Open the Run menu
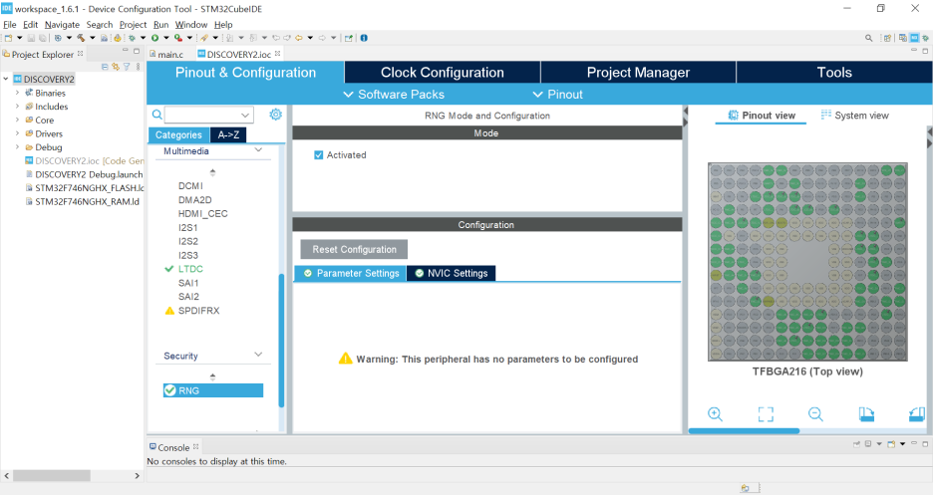 (160, 24)
